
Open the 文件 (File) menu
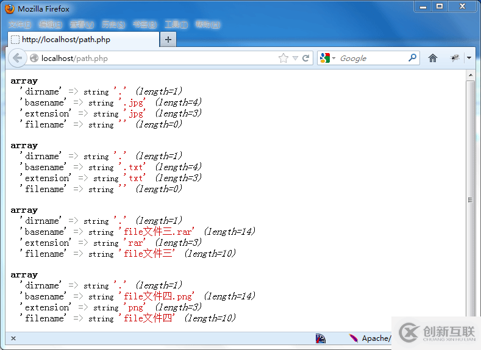[x=20, y=24]
